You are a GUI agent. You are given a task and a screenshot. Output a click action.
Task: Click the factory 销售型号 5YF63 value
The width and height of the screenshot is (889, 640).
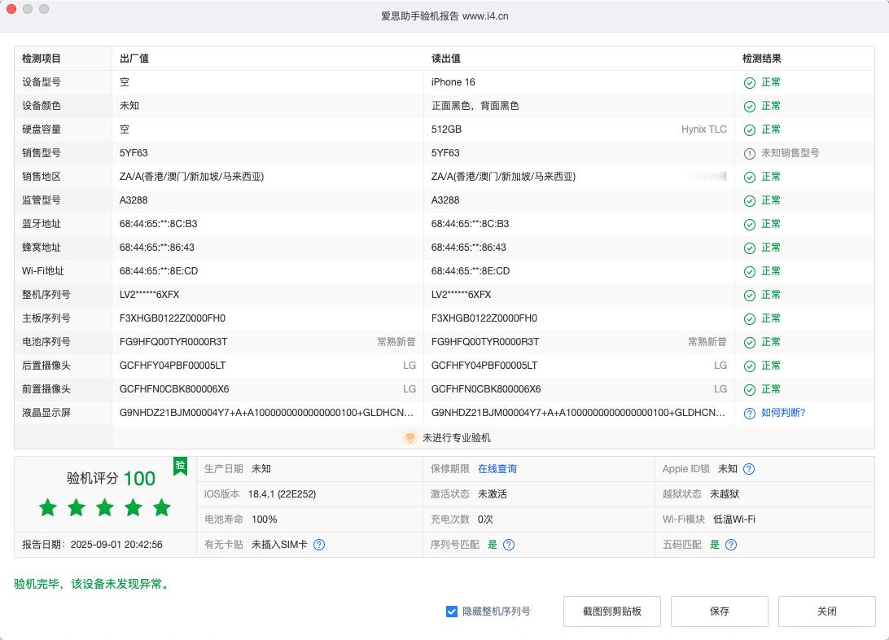134,153
